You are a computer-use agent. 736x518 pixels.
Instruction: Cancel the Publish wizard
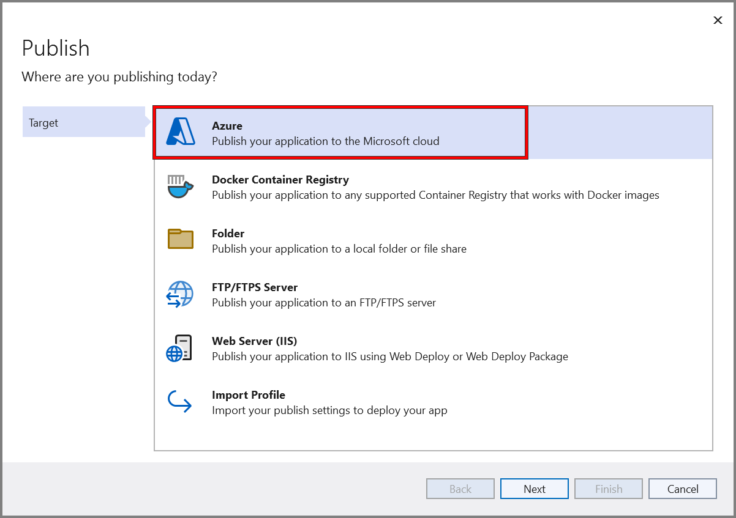point(682,489)
